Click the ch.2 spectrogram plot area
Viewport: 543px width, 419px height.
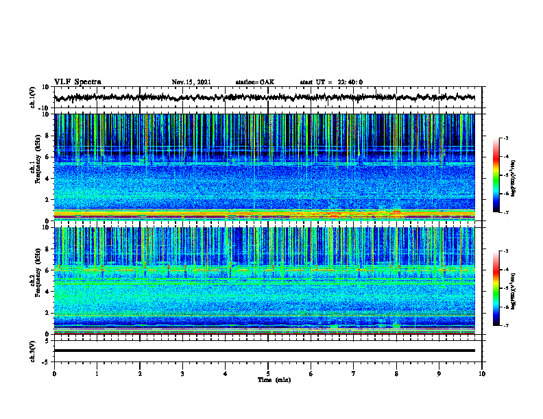[264, 281]
